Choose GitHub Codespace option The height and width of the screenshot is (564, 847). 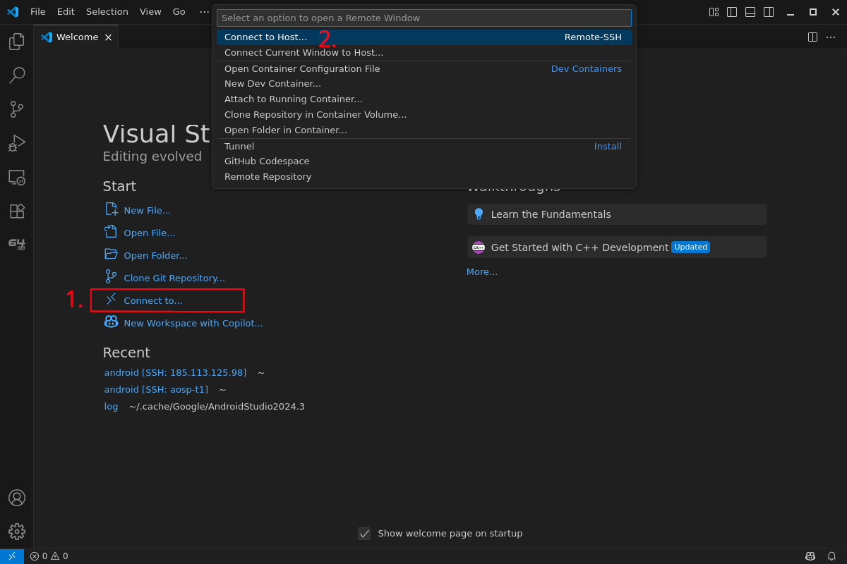tap(424, 161)
